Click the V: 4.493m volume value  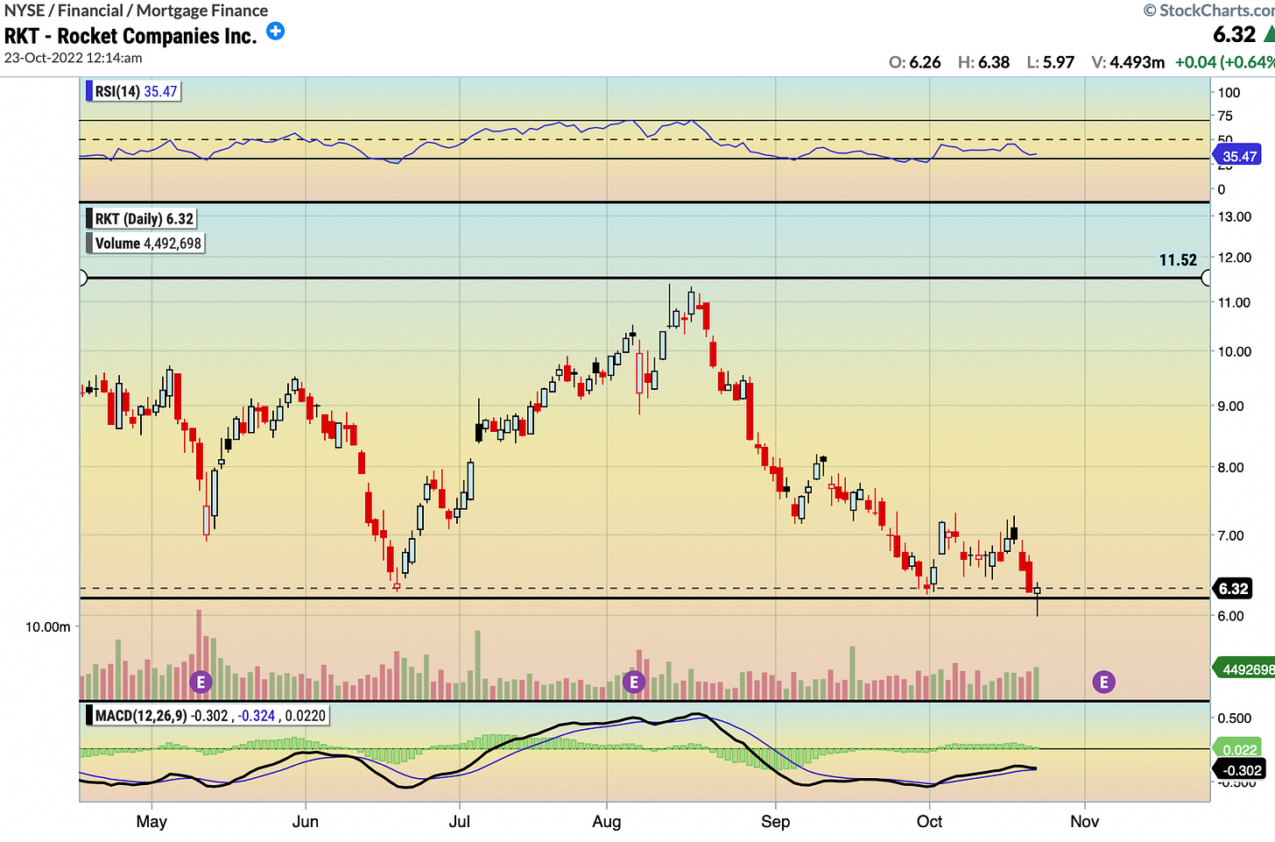point(1128,62)
